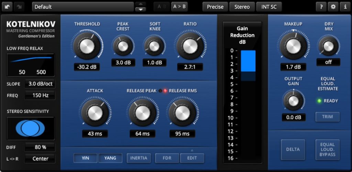Image resolution: width=352 pixels, height=172 pixels.
Task: Edit the 2.7:1 ratio value
Action: click(190, 67)
